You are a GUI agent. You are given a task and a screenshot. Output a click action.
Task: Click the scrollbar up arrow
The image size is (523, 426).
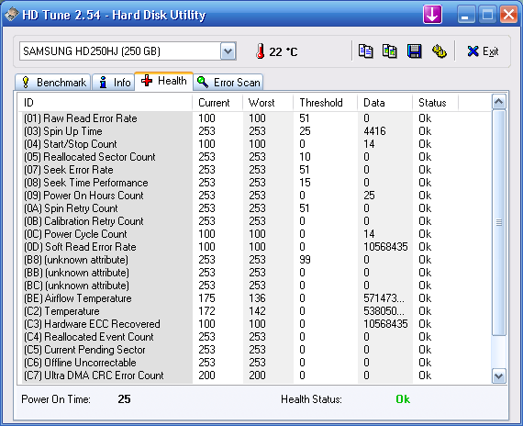tap(498, 102)
